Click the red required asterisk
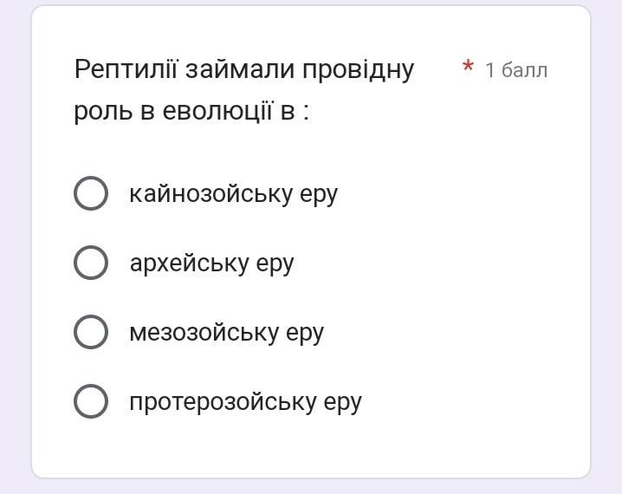Image resolution: width=622 pixels, height=494 pixels. click(468, 66)
